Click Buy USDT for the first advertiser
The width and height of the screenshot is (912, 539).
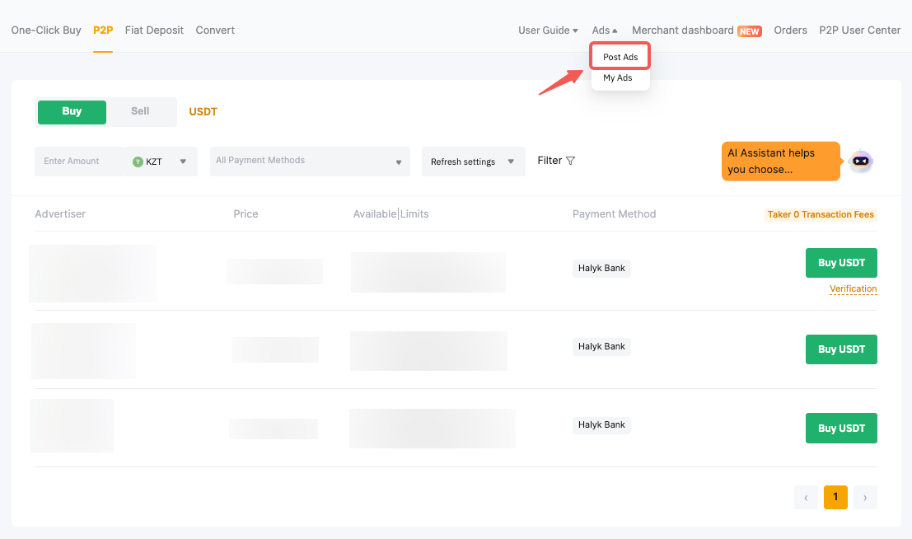coord(841,263)
